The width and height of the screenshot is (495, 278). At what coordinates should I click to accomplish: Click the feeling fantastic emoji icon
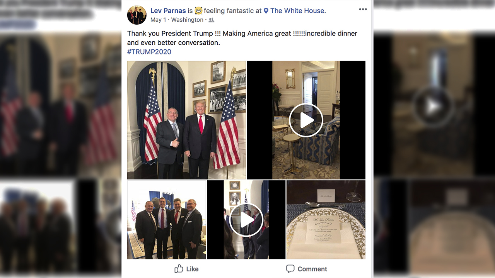198,11
